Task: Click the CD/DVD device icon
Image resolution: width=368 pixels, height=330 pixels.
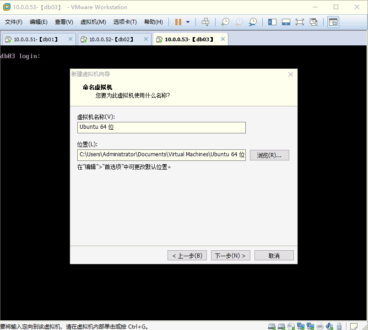Action: [x=291, y=326]
